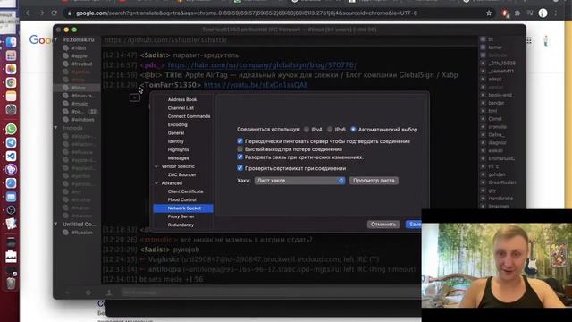Select #apple channel in sidebar

80,55
